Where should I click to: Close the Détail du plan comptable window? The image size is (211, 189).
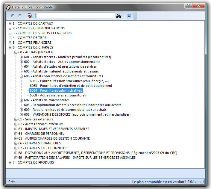click(x=198, y=6)
